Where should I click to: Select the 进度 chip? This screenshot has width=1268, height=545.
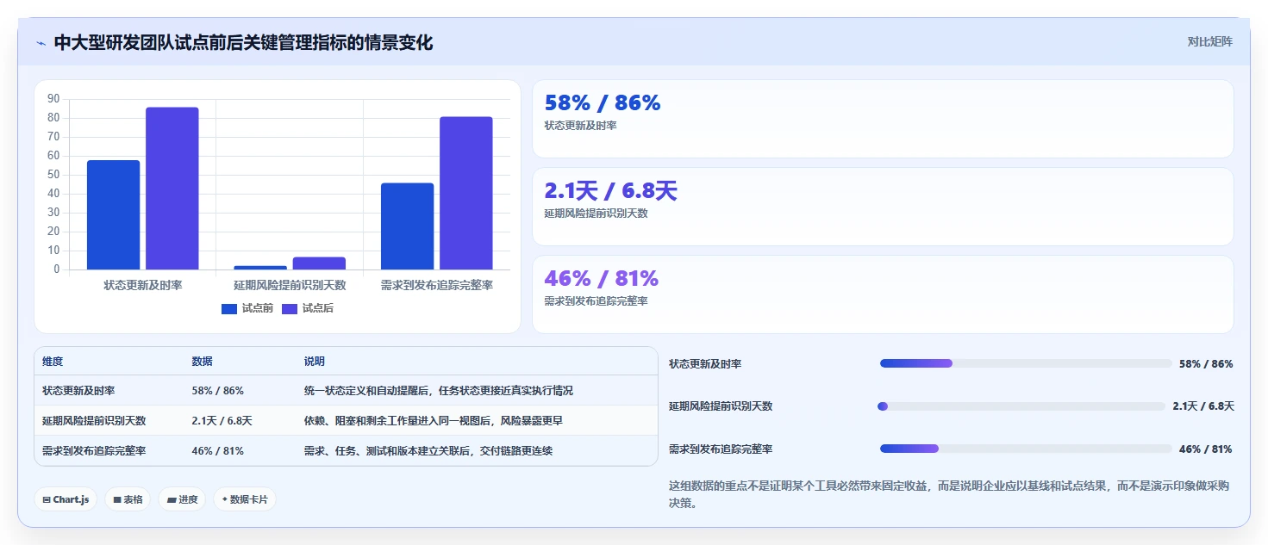tap(182, 499)
